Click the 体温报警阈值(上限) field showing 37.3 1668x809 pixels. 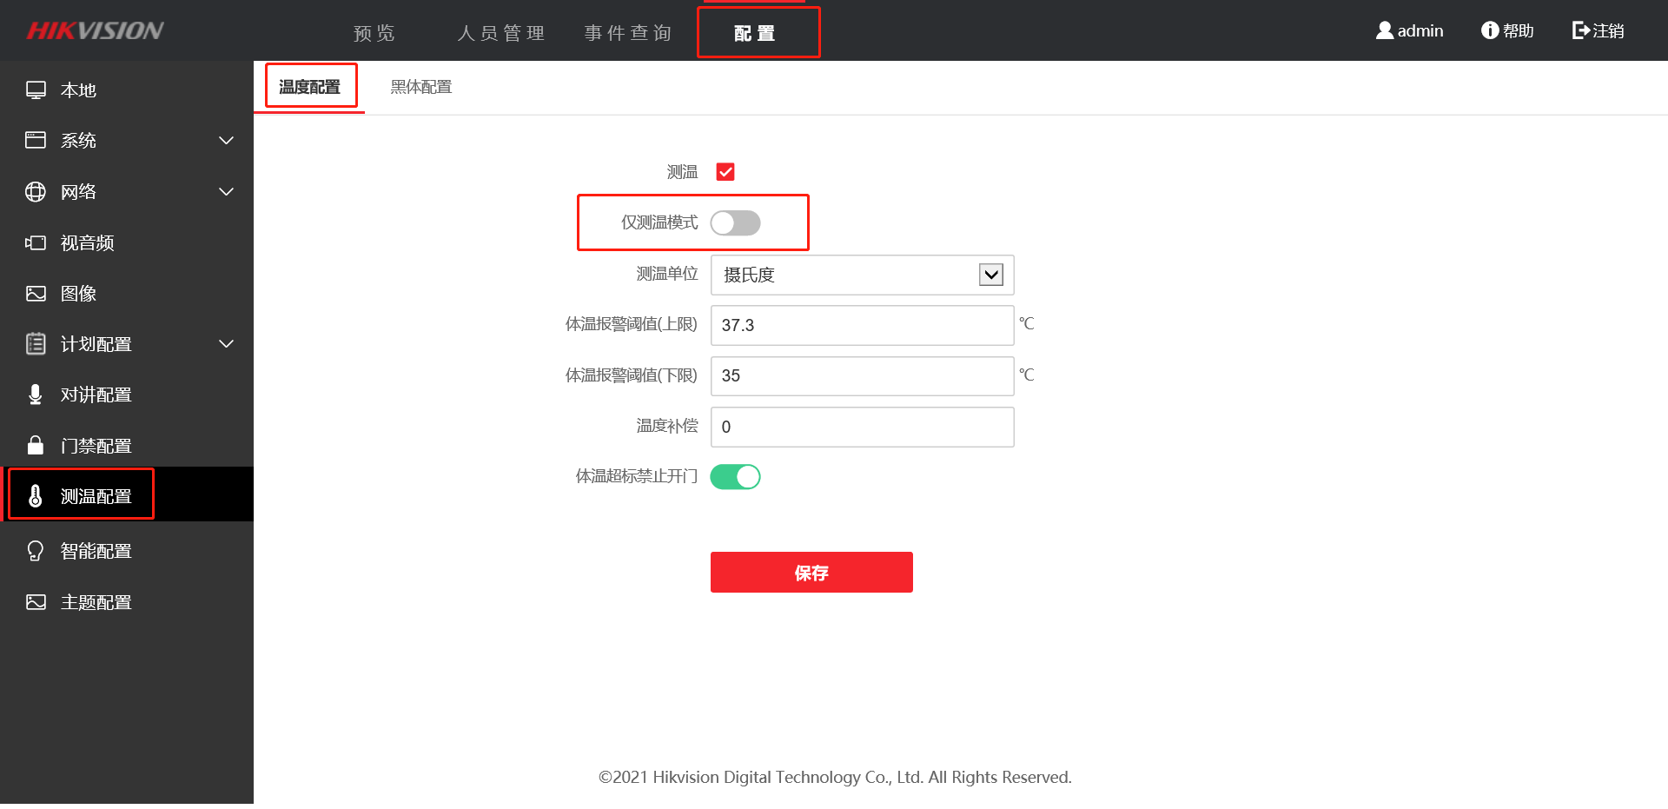863,325
